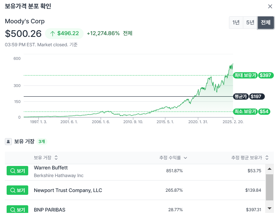
Task: Click the 최소 보유가 $54 marker
Action: click(x=252, y=111)
